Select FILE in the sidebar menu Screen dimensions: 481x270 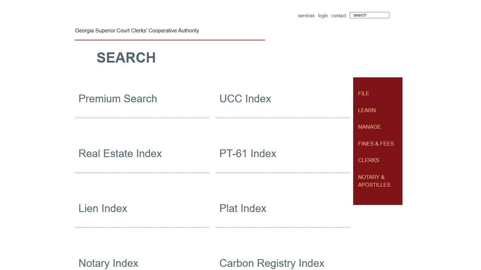pos(363,94)
